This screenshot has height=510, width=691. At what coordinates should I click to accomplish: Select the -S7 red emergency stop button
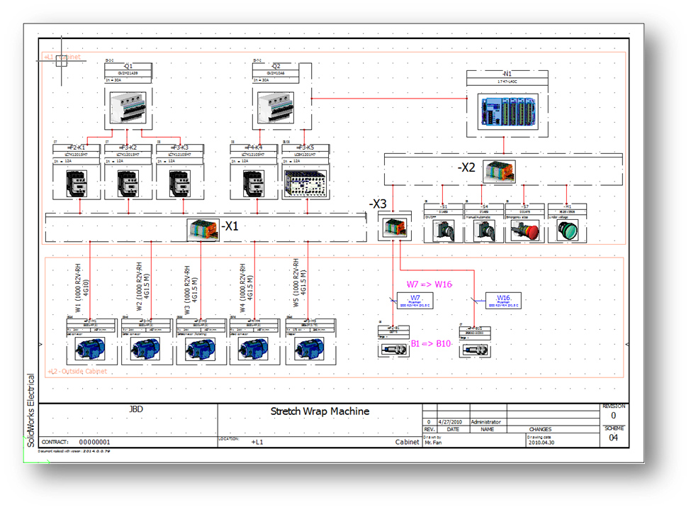pos(524,231)
